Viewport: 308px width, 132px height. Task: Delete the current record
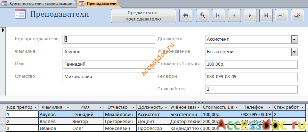click(x=297, y=15)
